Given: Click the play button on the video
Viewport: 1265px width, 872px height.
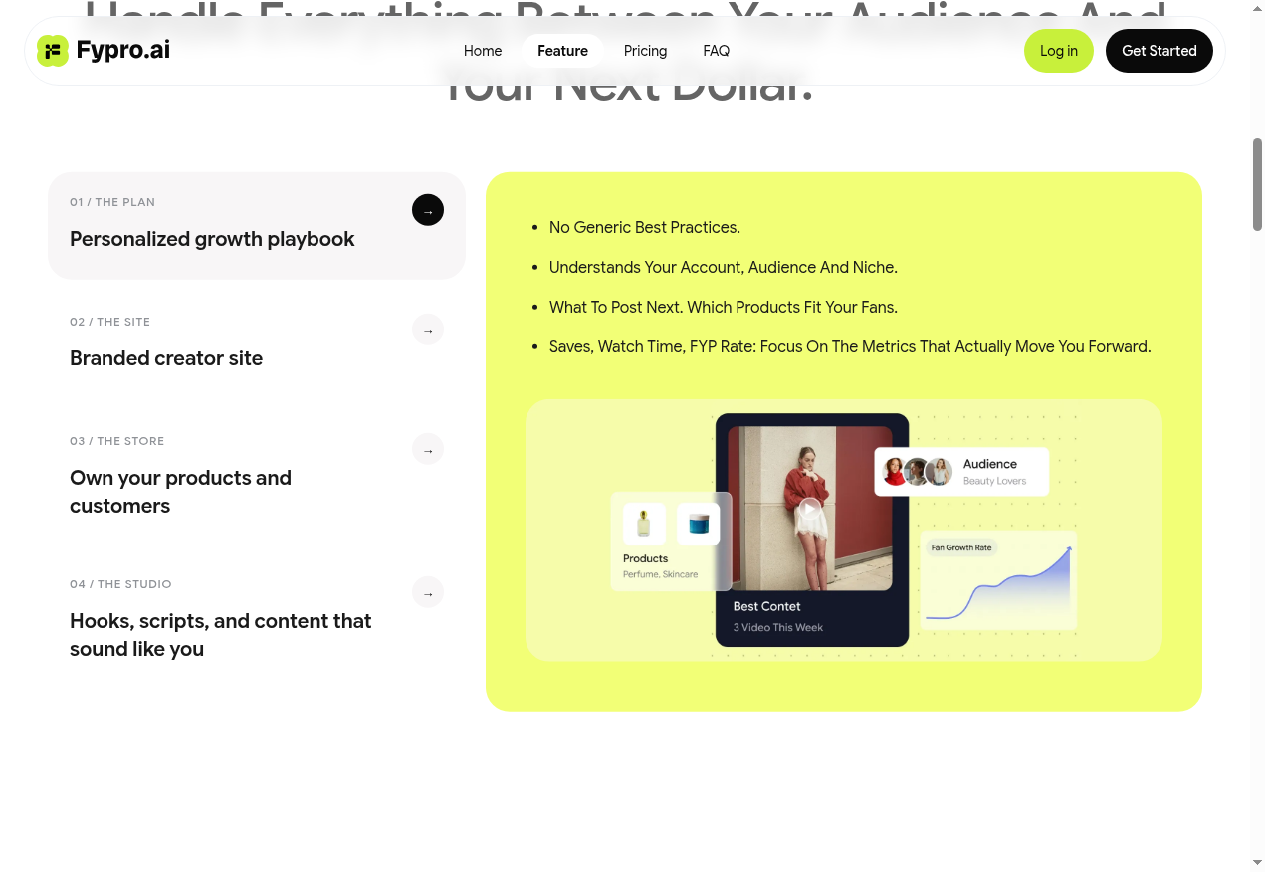Looking at the screenshot, I should 810,508.
